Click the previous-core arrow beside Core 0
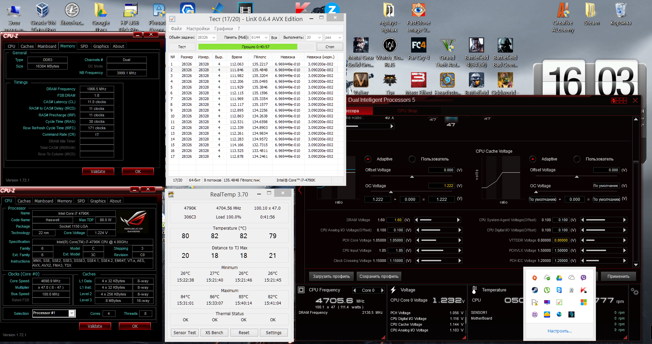 coord(355,290)
